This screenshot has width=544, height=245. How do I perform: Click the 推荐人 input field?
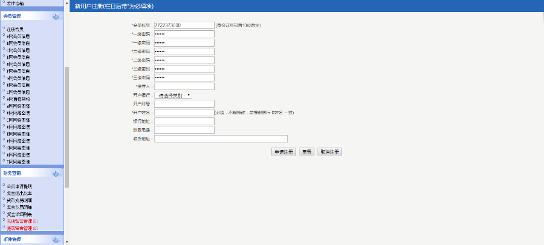click(184, 87)
